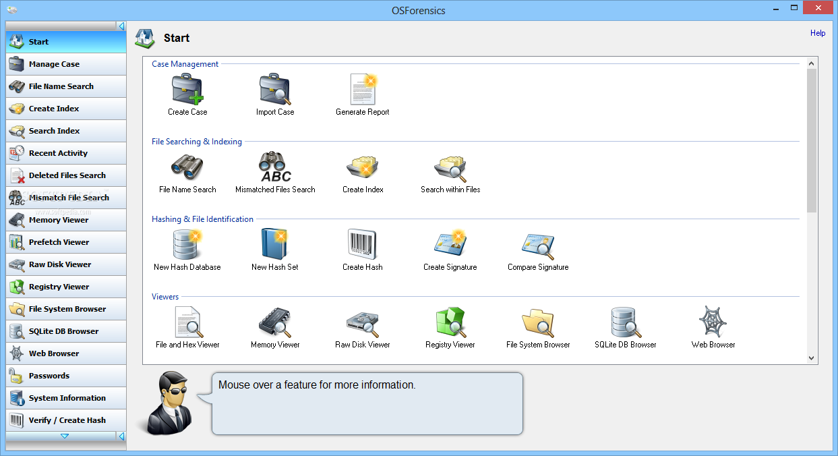The image size is (838, 456).
Task: Select Passwords in the sidebar
Action: (66, 376)
